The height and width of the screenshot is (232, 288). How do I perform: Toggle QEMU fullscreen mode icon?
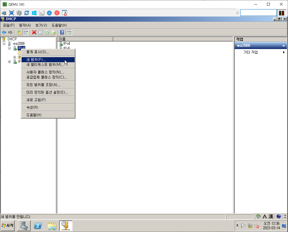(x=11, y=13)
